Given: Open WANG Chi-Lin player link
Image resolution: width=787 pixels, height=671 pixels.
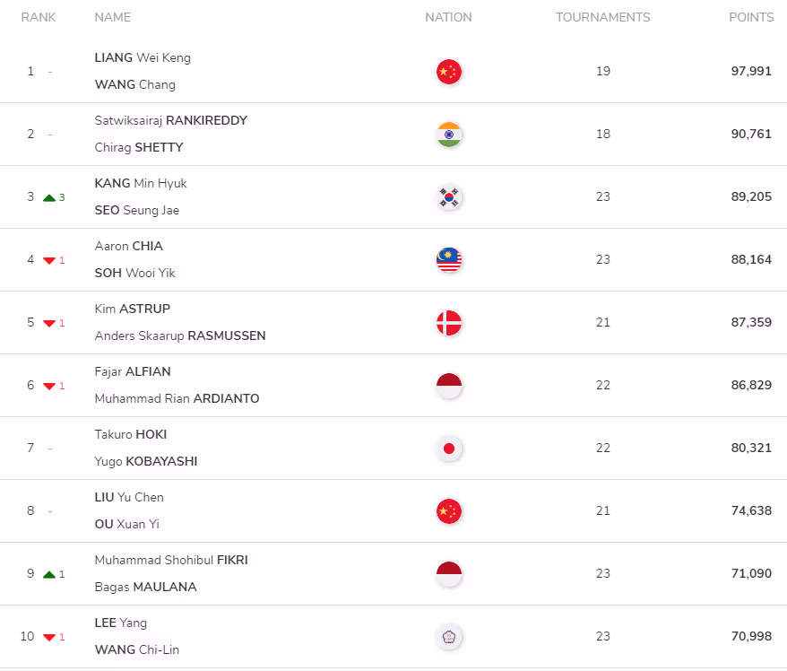Looking at the screenshot, I should (x=136, y=649).
